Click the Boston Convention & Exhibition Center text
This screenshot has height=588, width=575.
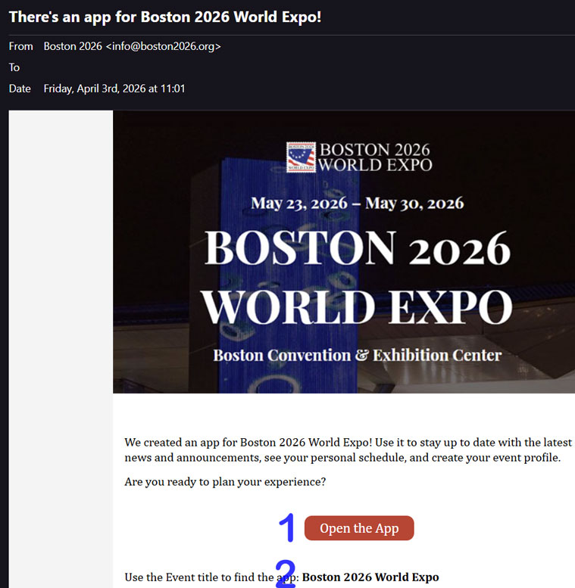(358, 355)
